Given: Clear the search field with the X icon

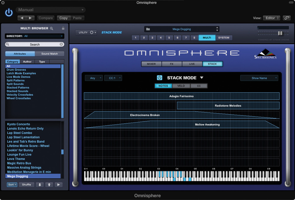Looking at the screenshot, I should (61, 44).
